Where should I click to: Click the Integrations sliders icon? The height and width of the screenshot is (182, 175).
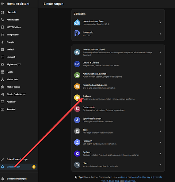pos(3,35)
